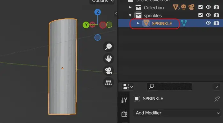Click the blue Z axis gizmo ball
The width and height of the screenshot is (223, 123).
tap(98, 12)
